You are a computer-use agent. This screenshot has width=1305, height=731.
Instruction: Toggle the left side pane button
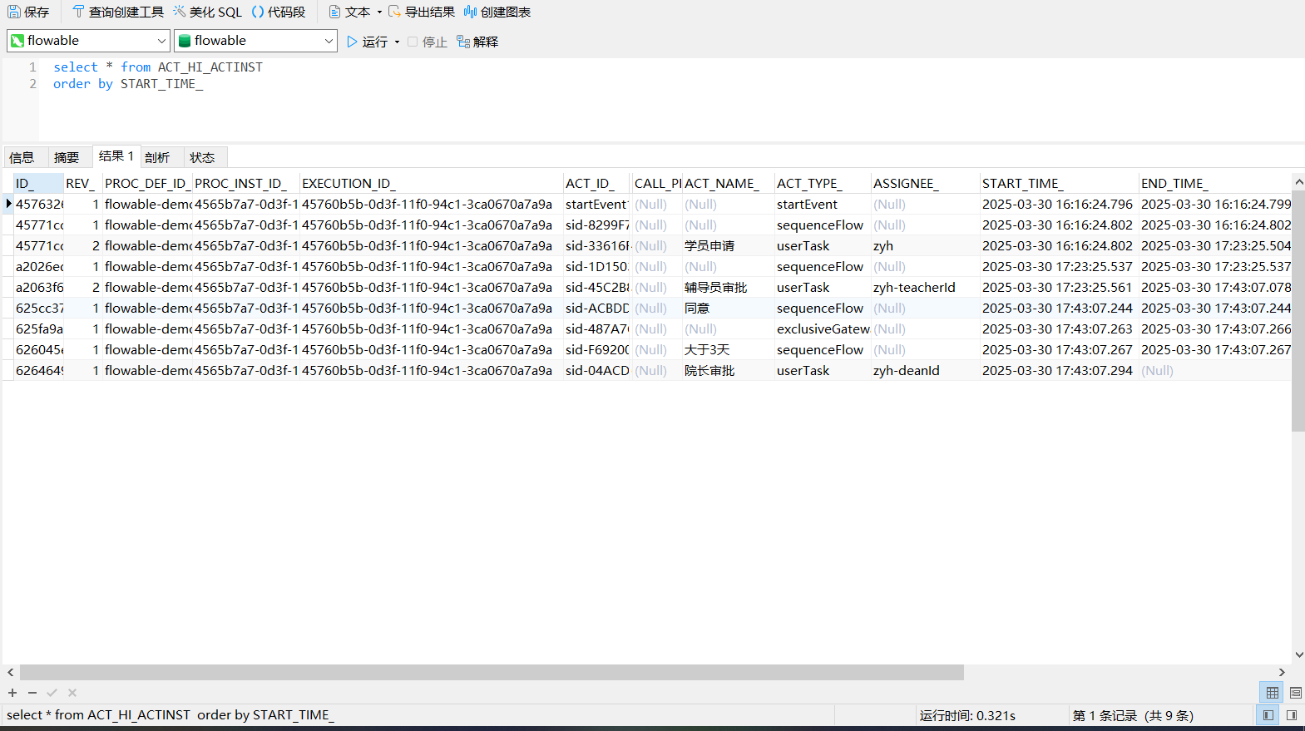pos(1268,715)
